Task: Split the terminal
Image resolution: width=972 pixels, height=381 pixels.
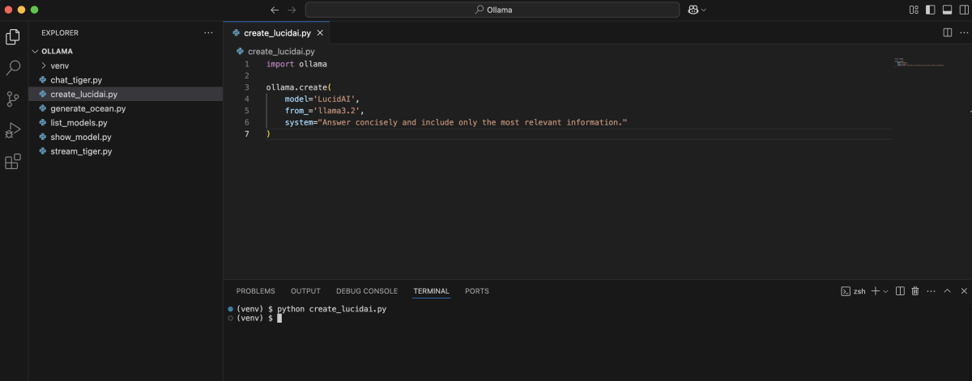Action: click(x=900, y=291)
